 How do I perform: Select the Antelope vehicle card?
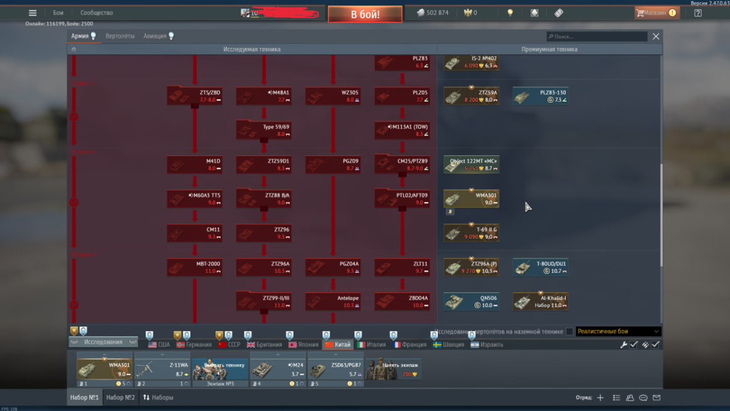tap(333, 301)
